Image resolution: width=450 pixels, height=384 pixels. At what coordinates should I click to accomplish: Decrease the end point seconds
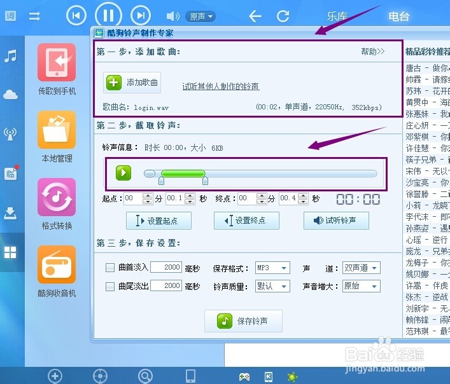point(303,202)
